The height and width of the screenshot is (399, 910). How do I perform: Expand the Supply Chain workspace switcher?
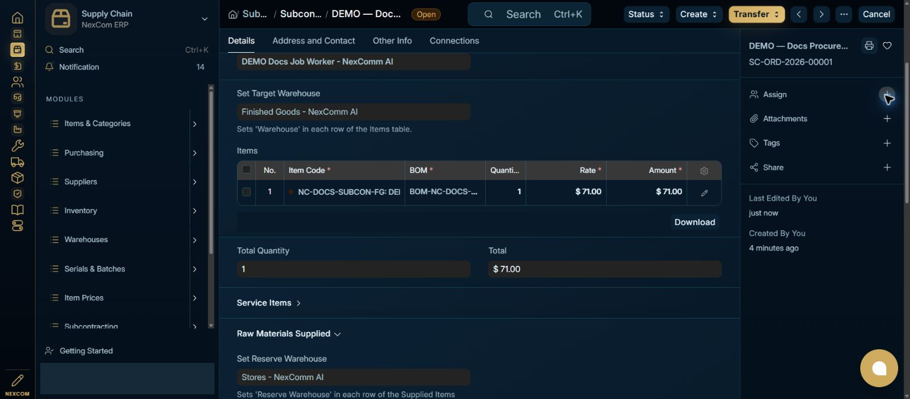(x=204, y=19)
